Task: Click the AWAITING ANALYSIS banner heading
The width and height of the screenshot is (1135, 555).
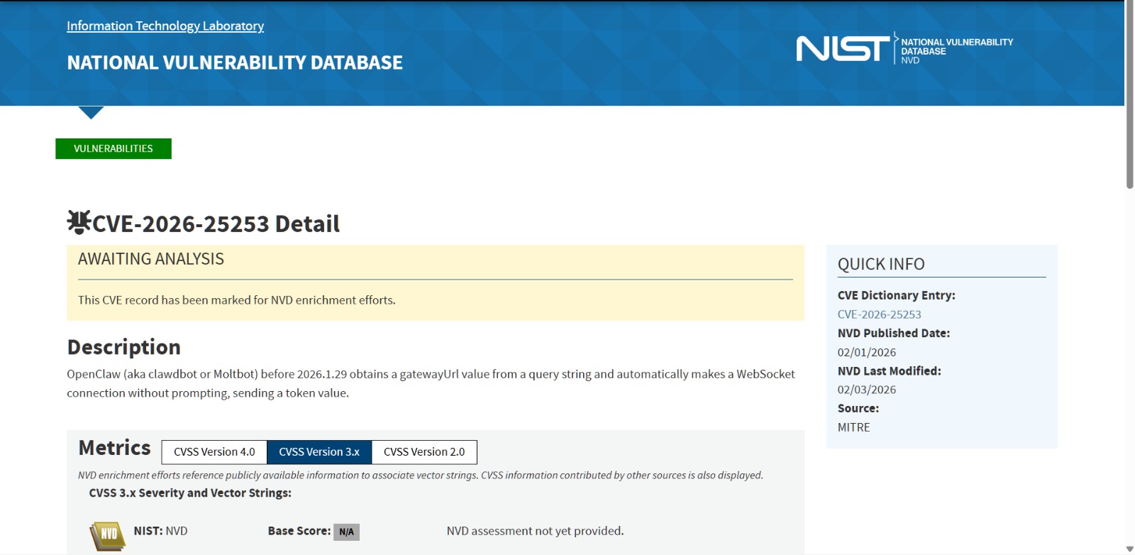Action: (151, 259)
